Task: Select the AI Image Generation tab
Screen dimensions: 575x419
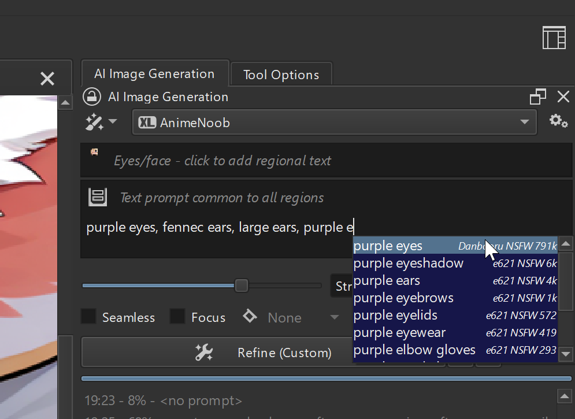Action: coord(154,74)
